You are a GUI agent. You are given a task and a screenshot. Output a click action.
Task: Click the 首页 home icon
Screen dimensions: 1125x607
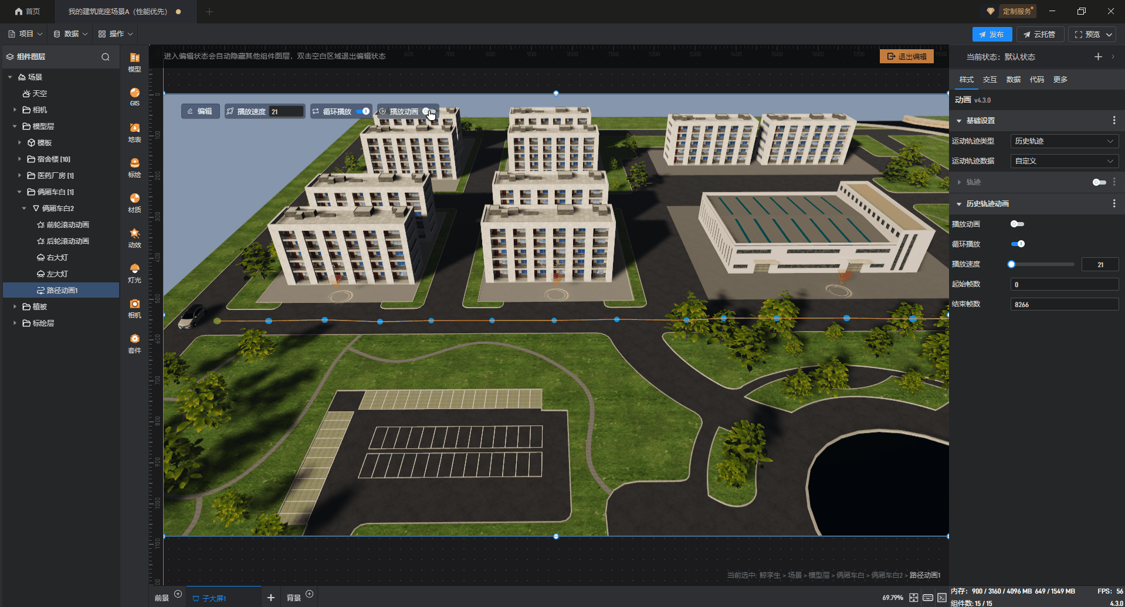point(19,11)
